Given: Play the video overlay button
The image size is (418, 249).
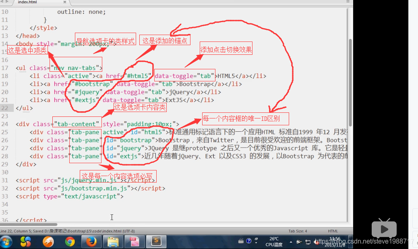Looking at the screenshot, I should click(x=384, y=229).
